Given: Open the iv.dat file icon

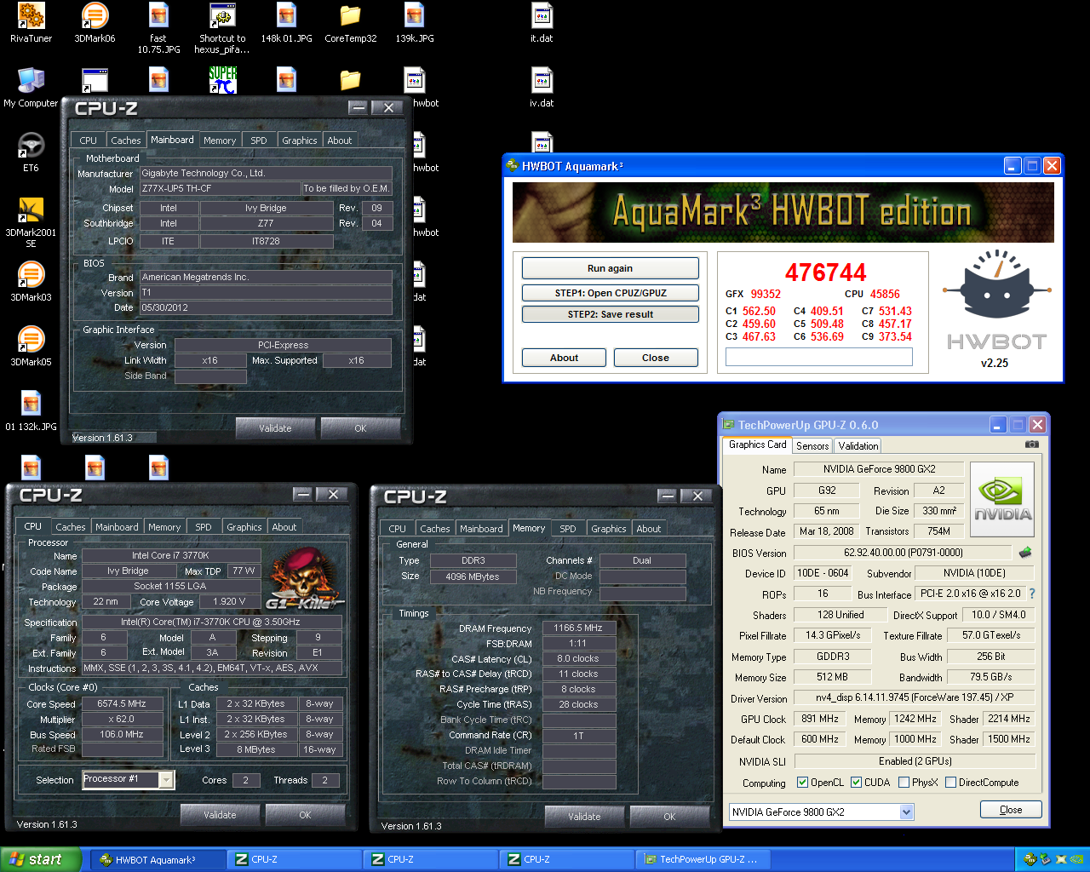Looking at the screenshot, I should (x=542, y=88).
